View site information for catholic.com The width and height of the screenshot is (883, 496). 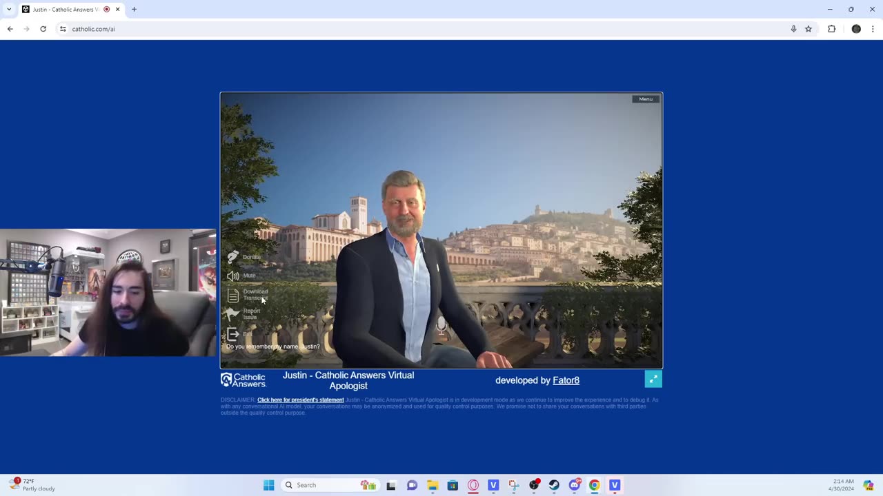tap(63, 29)
